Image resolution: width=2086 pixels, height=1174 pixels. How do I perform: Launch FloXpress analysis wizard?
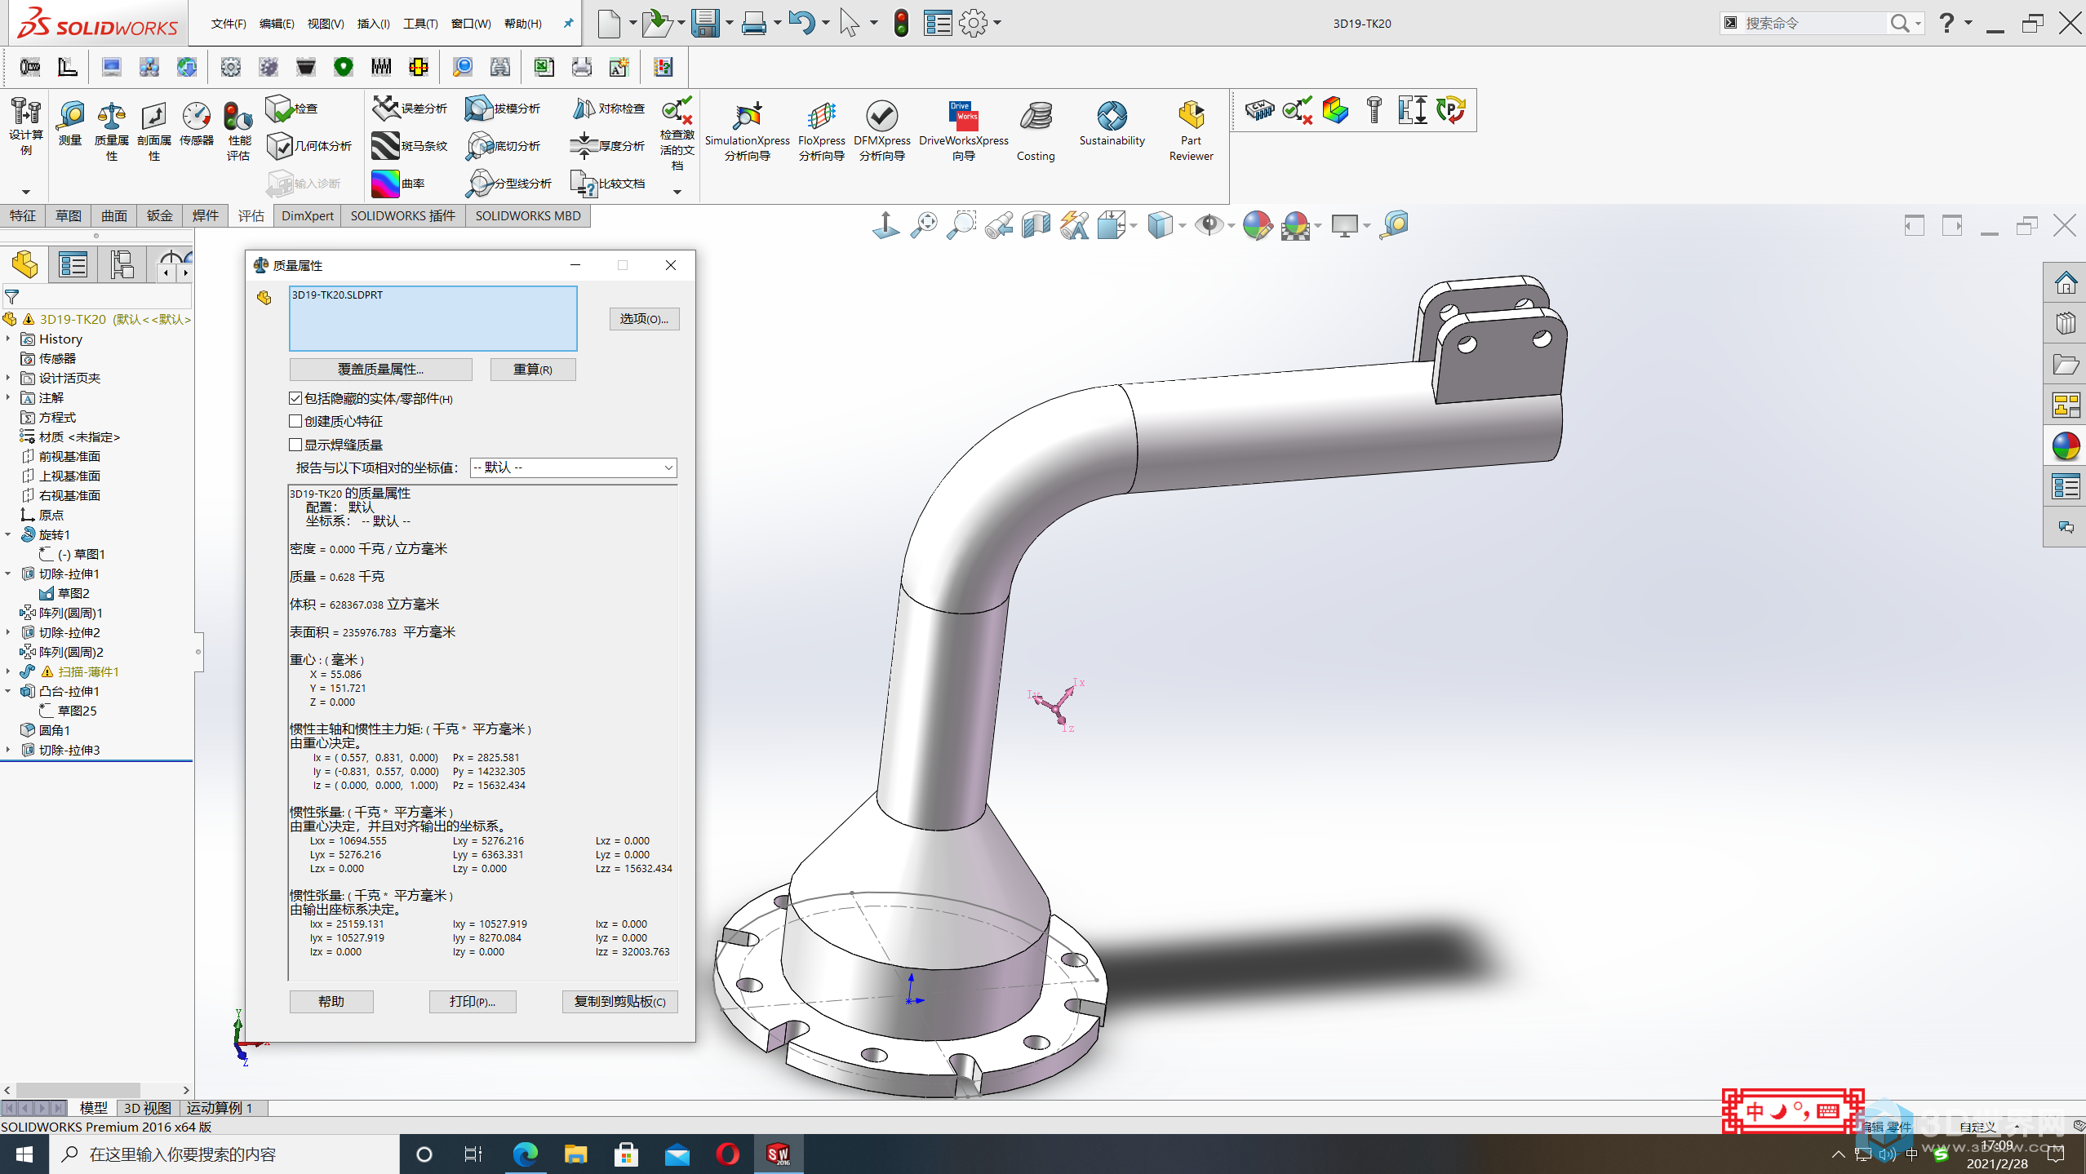pyautogui.click(x=821, y=131)
